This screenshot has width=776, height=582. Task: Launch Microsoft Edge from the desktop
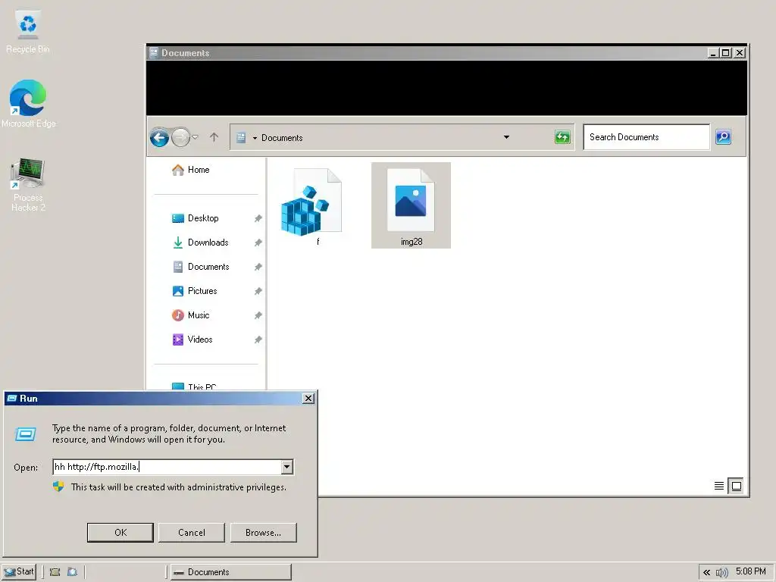28,103
